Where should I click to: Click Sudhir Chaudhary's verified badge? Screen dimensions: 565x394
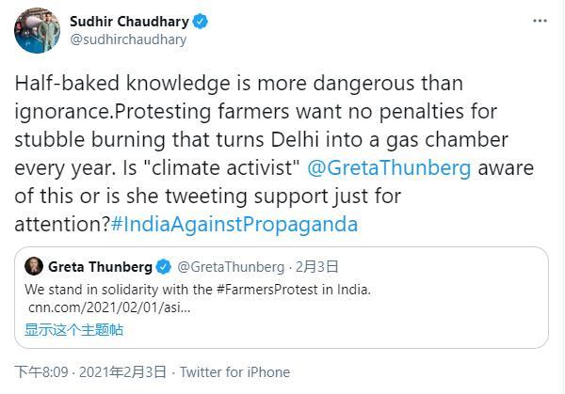click(201, 21)
